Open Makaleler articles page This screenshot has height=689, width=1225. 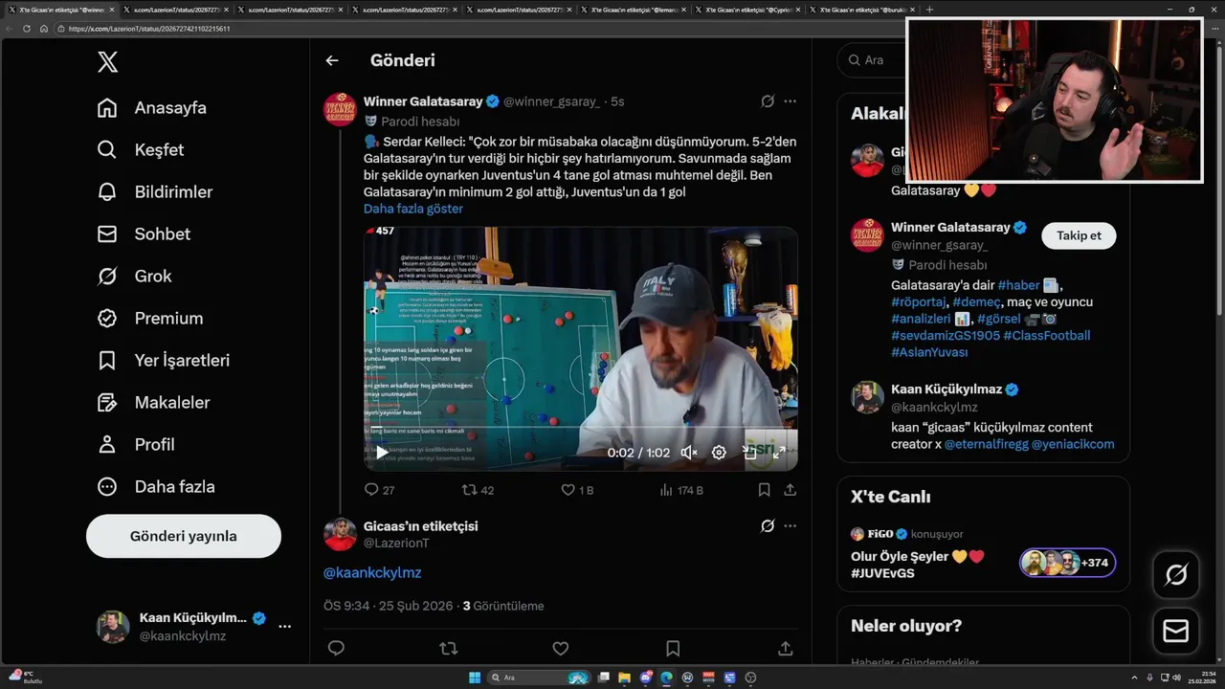point(153,402)
